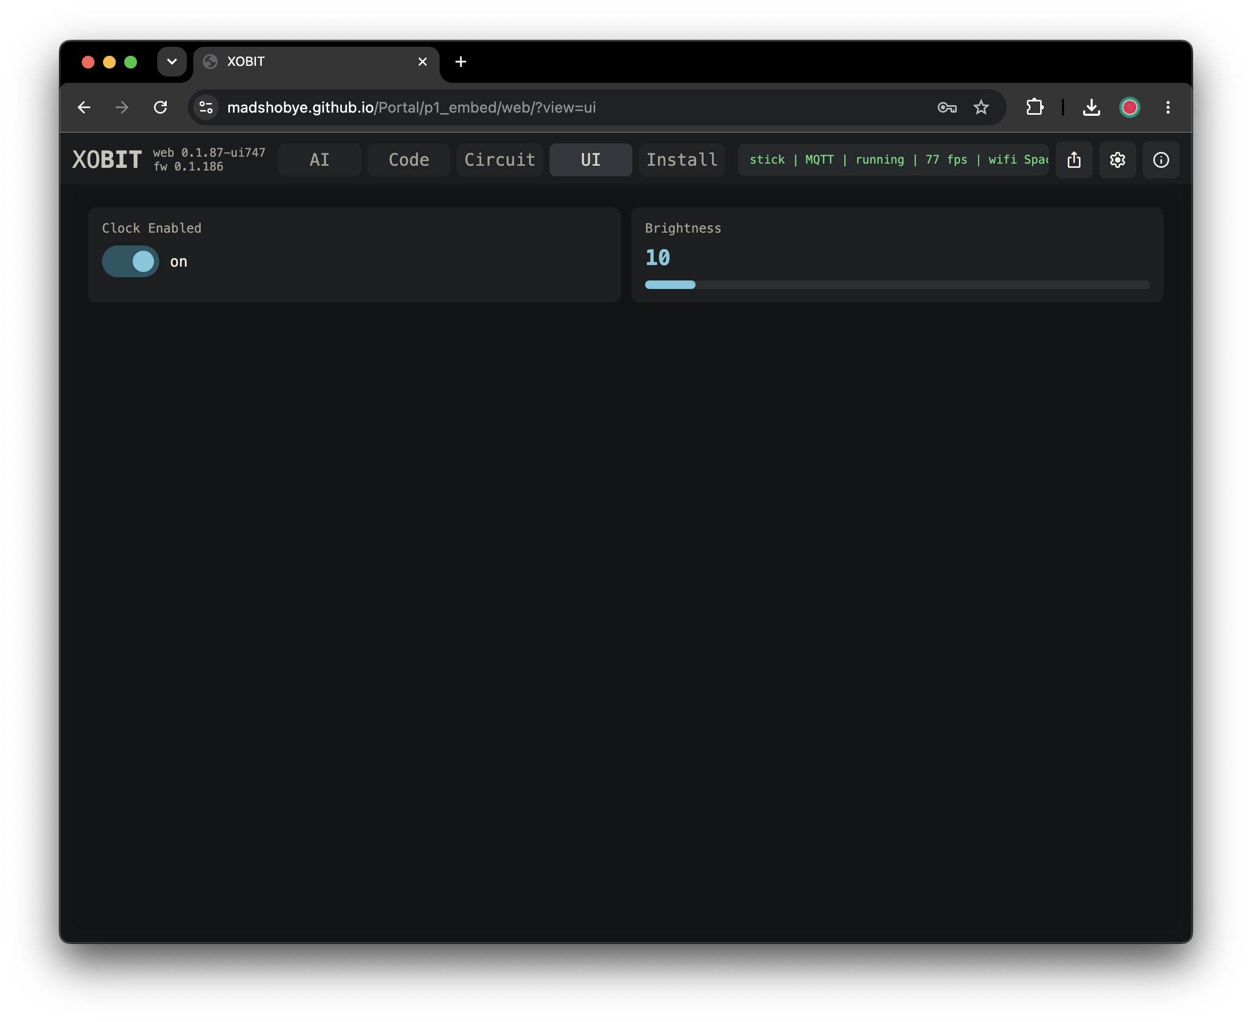Open the Extensions puzzle icon
1252x1022 pixels.
pyautogui.click(x=1034, y=107)
